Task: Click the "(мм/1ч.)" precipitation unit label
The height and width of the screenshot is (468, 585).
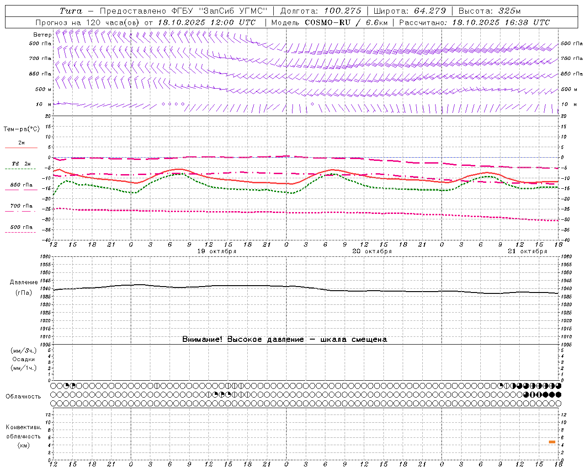Action: click(23, 368)
